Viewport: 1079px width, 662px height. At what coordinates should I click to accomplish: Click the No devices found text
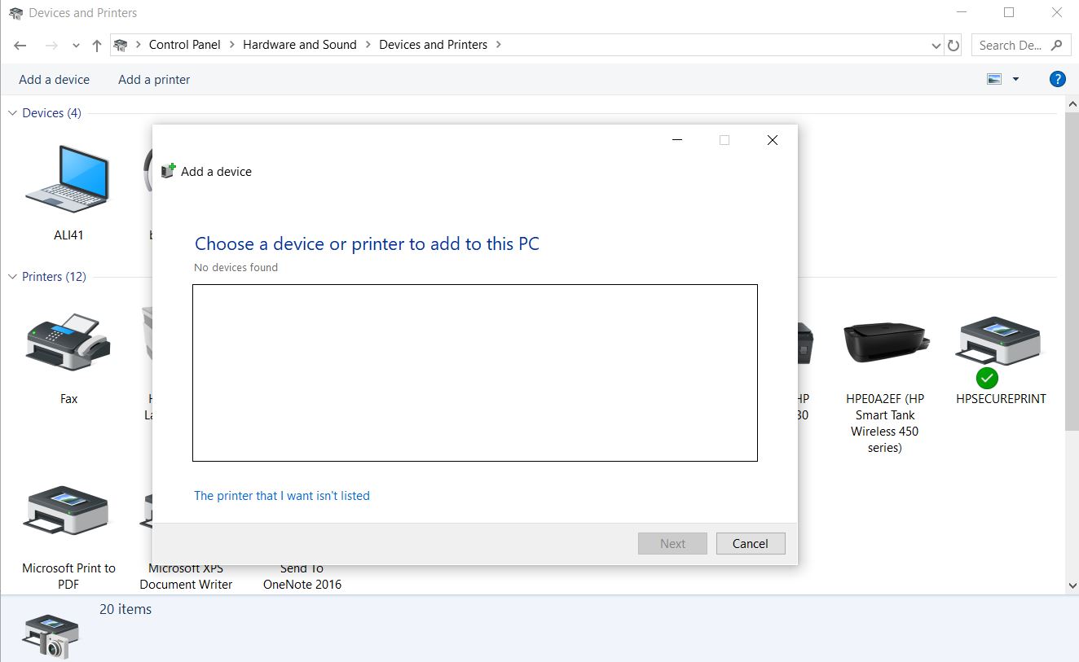[x=236, y=267]
